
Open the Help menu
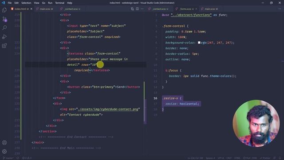pos(70,3)
